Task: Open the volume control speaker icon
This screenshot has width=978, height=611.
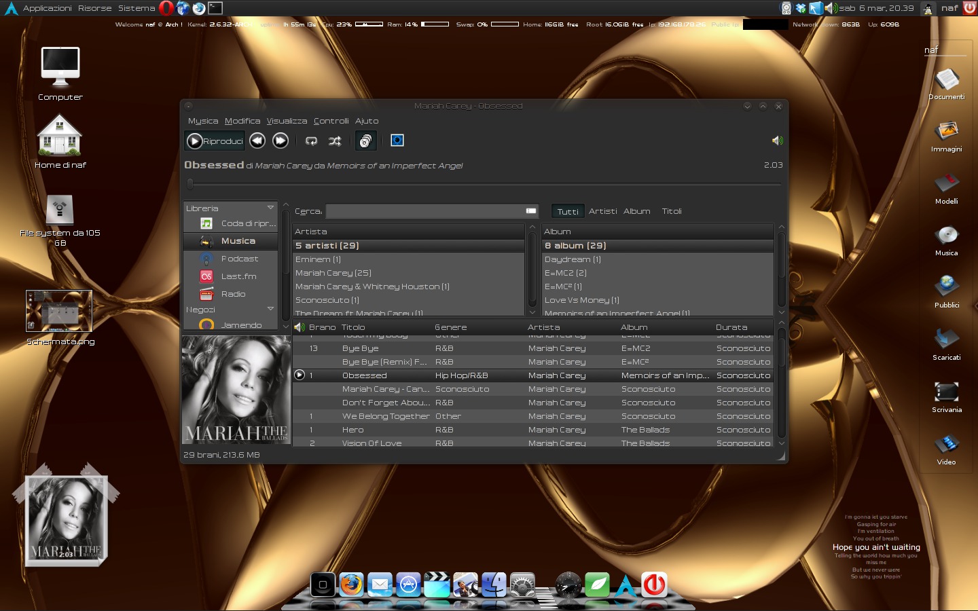Action: pos(777,141)
